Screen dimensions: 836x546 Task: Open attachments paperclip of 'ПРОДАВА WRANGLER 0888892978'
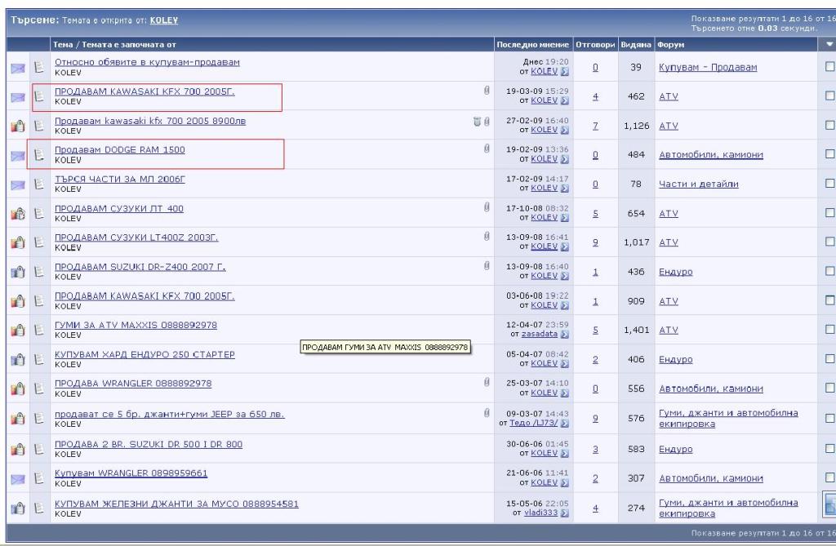pos(487,382)
